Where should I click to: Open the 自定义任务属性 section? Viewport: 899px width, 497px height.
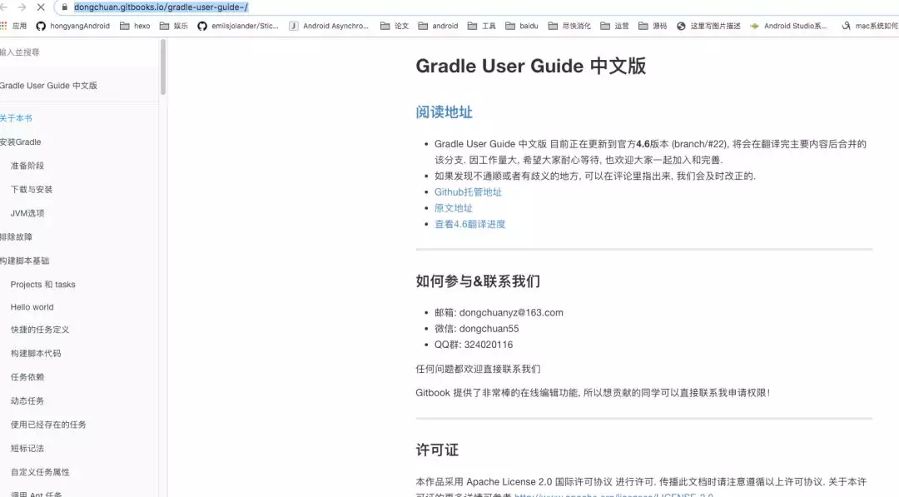(x=40, y=472)
